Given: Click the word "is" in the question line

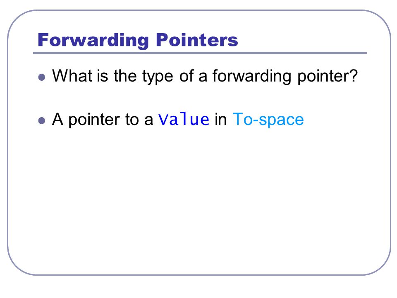Looking at the screenshot, I should 103,76.
